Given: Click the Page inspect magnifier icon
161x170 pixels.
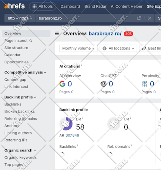Looking at the screenshot, I should click(31, 41).
